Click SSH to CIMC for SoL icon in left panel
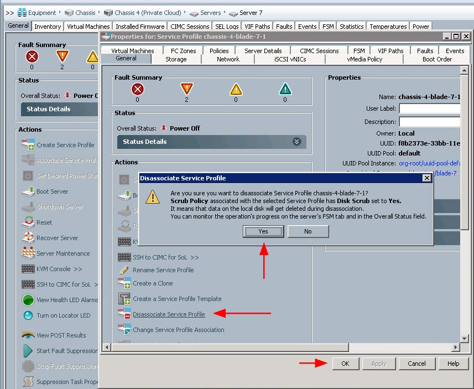 (x=28, y=284)
